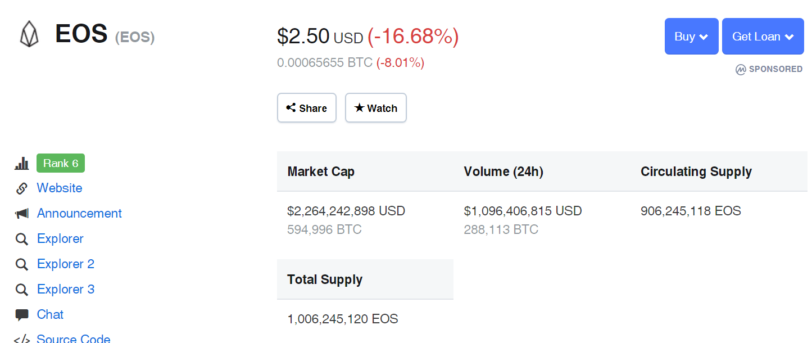
Task: Open the Chat link
Action: tap(50, 314)
